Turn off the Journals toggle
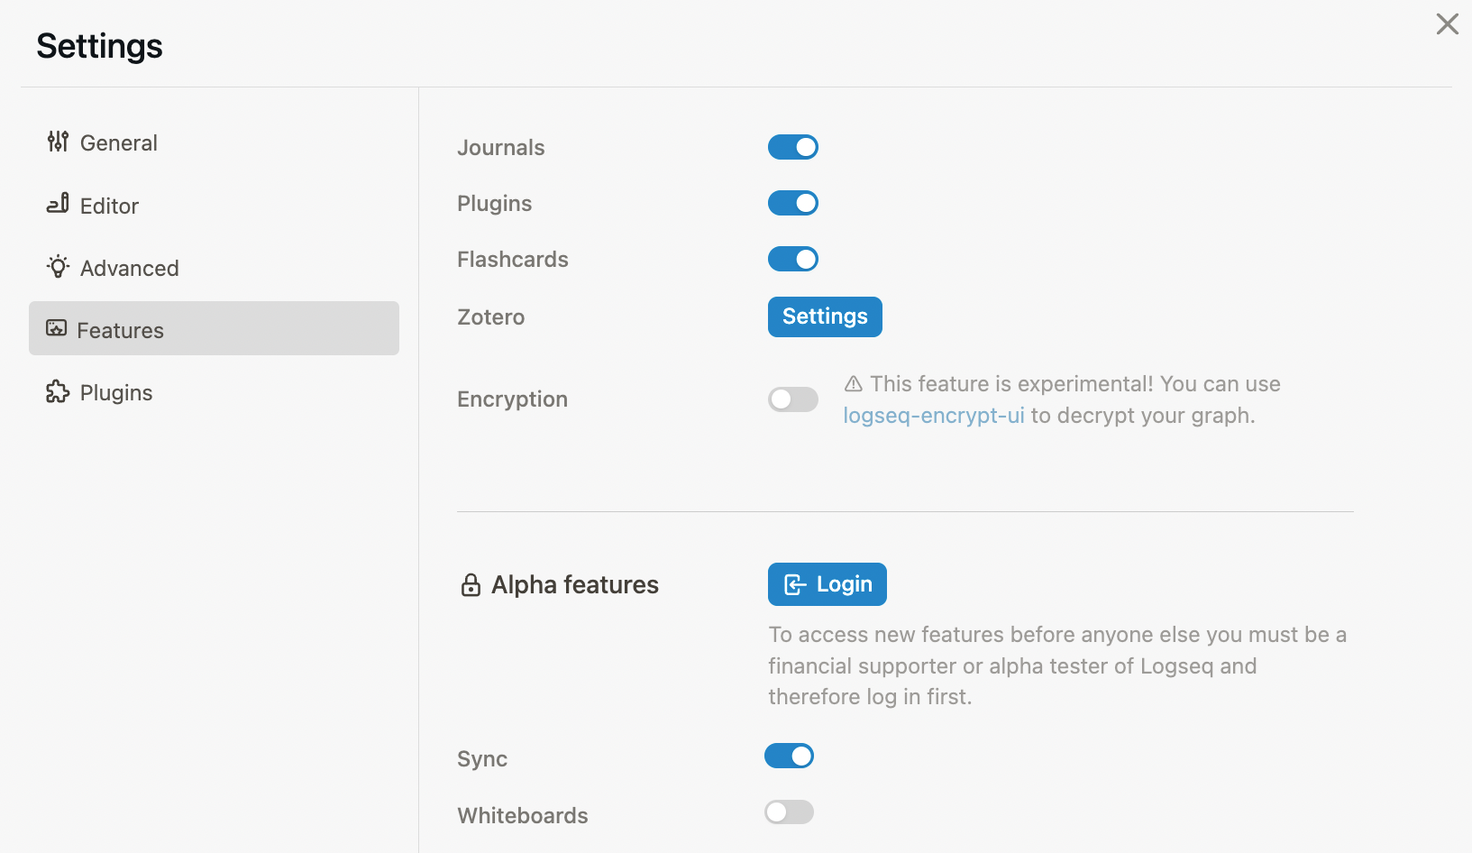 click(793, 147)
